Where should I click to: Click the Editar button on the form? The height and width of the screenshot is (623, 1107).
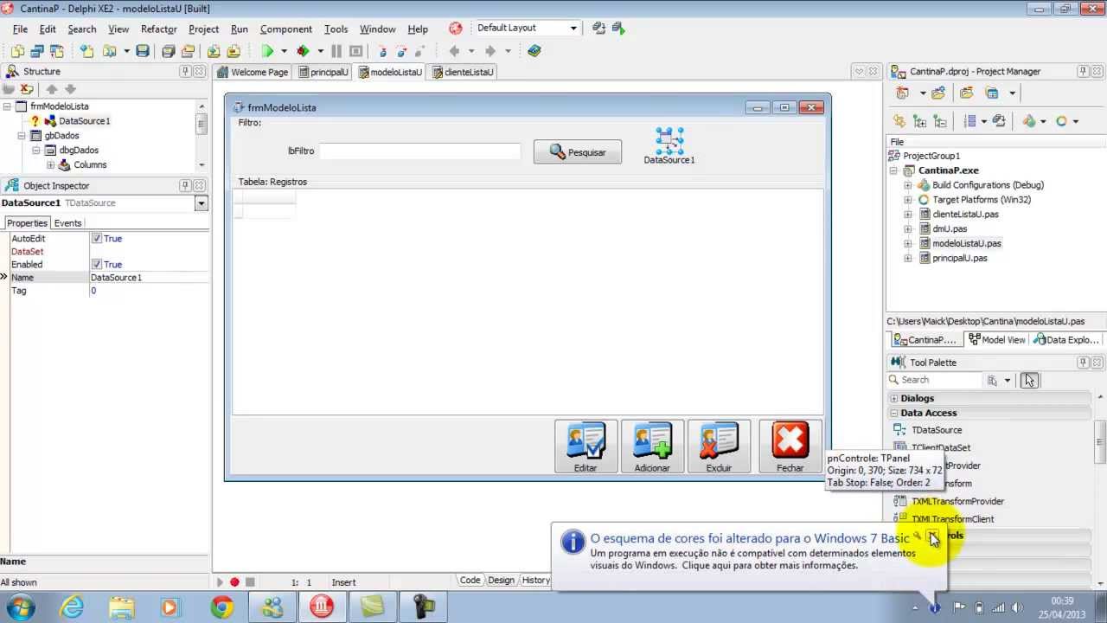(x=585, y=446)
